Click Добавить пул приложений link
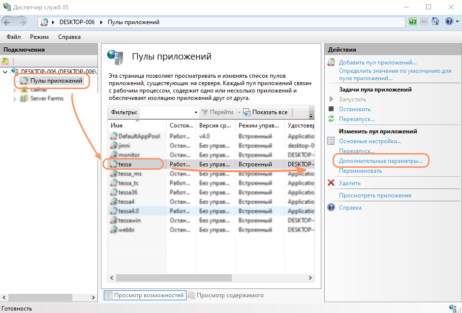The height and width of the screenshot is (313, 462). coord(377,63)
